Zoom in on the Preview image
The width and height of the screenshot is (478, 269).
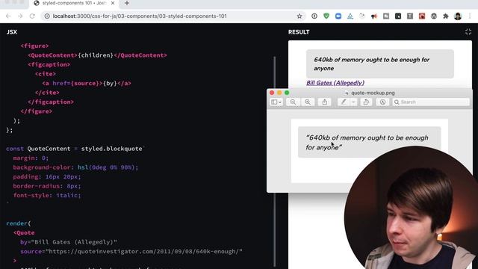[x=308, y=102]
